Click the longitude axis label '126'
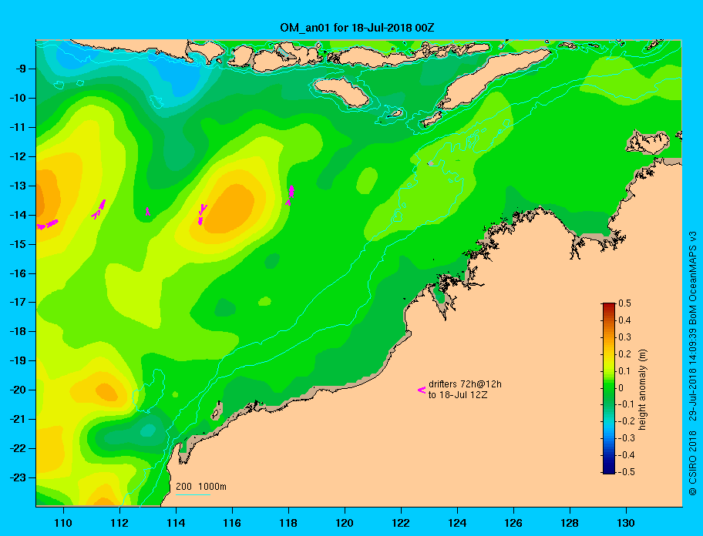Viewport: 703px width, 536px height. coord(513,523)
